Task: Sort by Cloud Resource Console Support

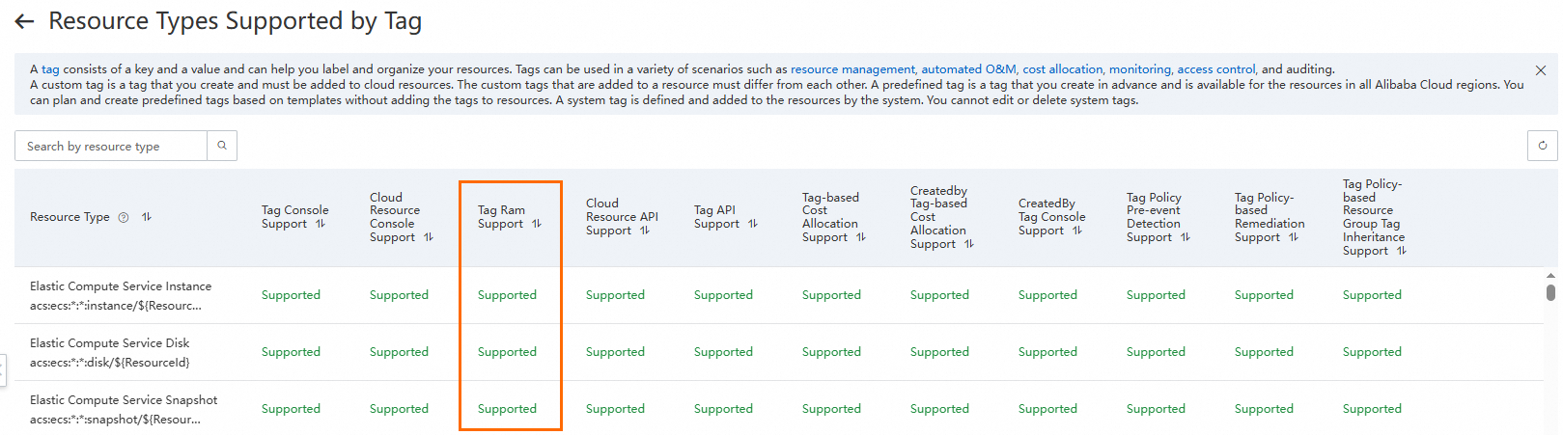Action: click(429, 237)
